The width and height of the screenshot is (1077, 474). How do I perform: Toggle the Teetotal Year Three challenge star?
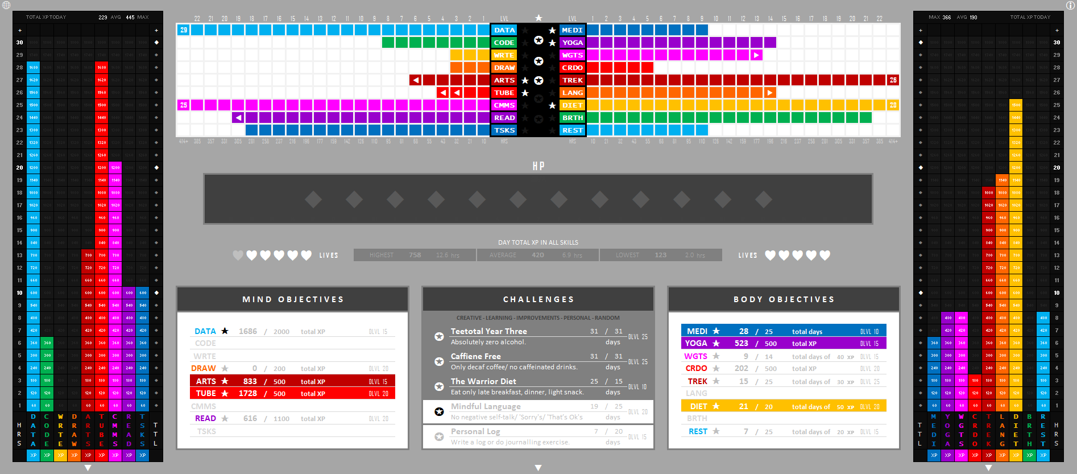439,336
